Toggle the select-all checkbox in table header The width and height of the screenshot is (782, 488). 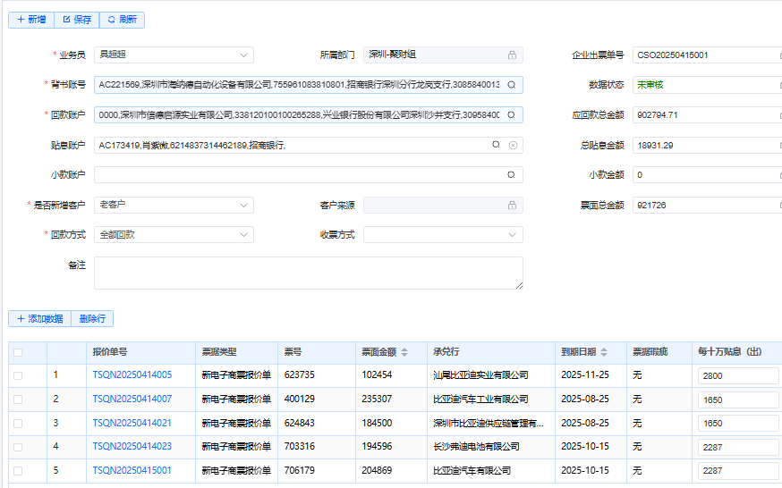pos(18,352)
